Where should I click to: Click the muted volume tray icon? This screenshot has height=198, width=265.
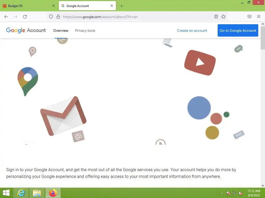pyautogui.click(x=241, y=193)
